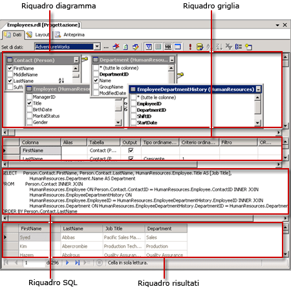Check ShiftID in EmployeeDepartmentHistory table
291x289 pixels.
133,116
